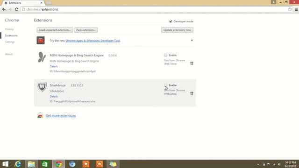Viewport: 299px width, 168px height.
Task: Open Settings in the Chrome sidebar
Action: tap(10, 42)
